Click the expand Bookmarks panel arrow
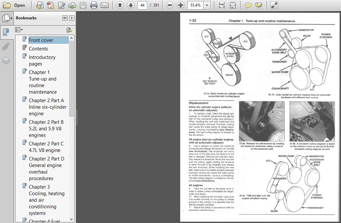This screenshot has width=341, height=223. pyautogui.click(x=72, y=18)
